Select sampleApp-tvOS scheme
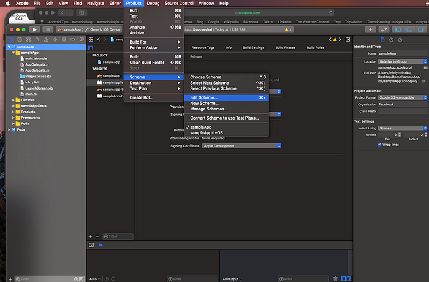 coord(226,133)
